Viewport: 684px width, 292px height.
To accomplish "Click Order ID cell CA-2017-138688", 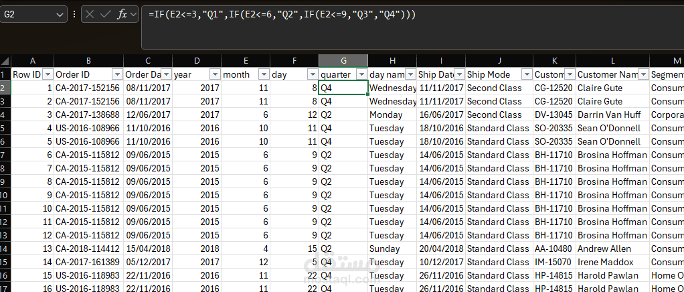I will pyautogui.click(x=88, y=115).
